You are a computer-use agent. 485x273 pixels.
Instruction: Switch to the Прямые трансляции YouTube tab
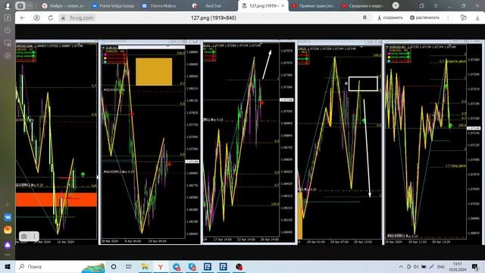coord(313,6)
